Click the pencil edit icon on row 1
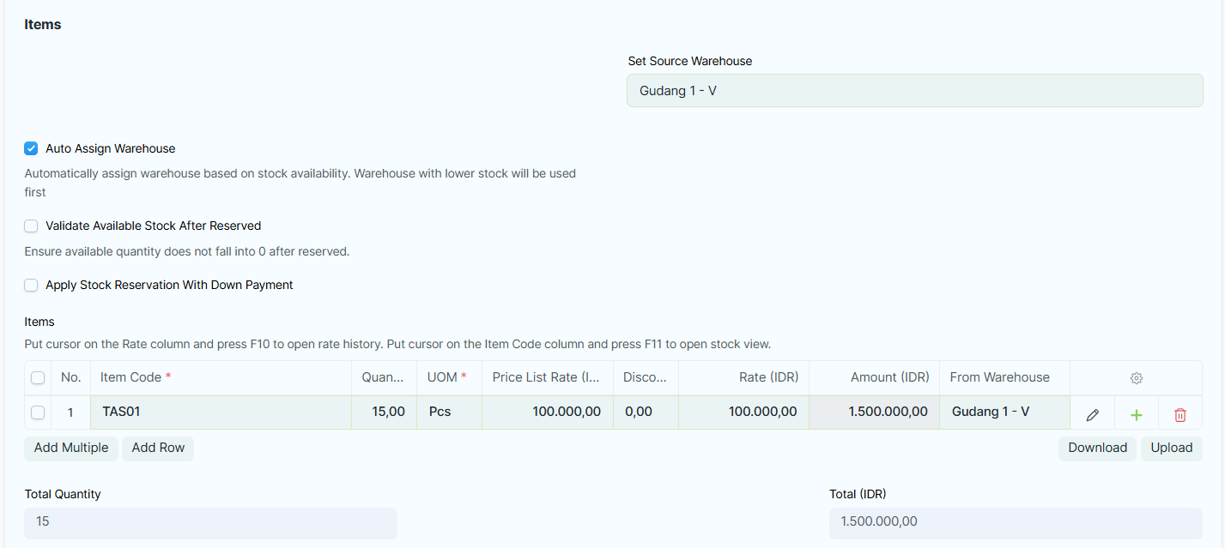The image size is (1225, 548). coord(1092,414)
